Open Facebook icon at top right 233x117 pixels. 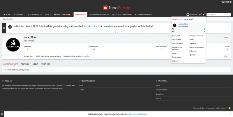click(x=221, y=2)
